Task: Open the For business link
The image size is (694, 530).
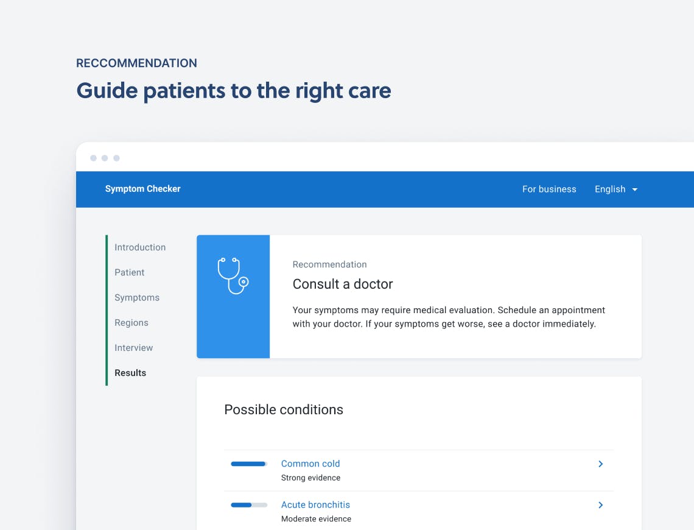Action: click(549, 189)
